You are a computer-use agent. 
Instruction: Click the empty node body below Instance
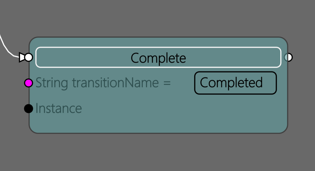point(103,123)
